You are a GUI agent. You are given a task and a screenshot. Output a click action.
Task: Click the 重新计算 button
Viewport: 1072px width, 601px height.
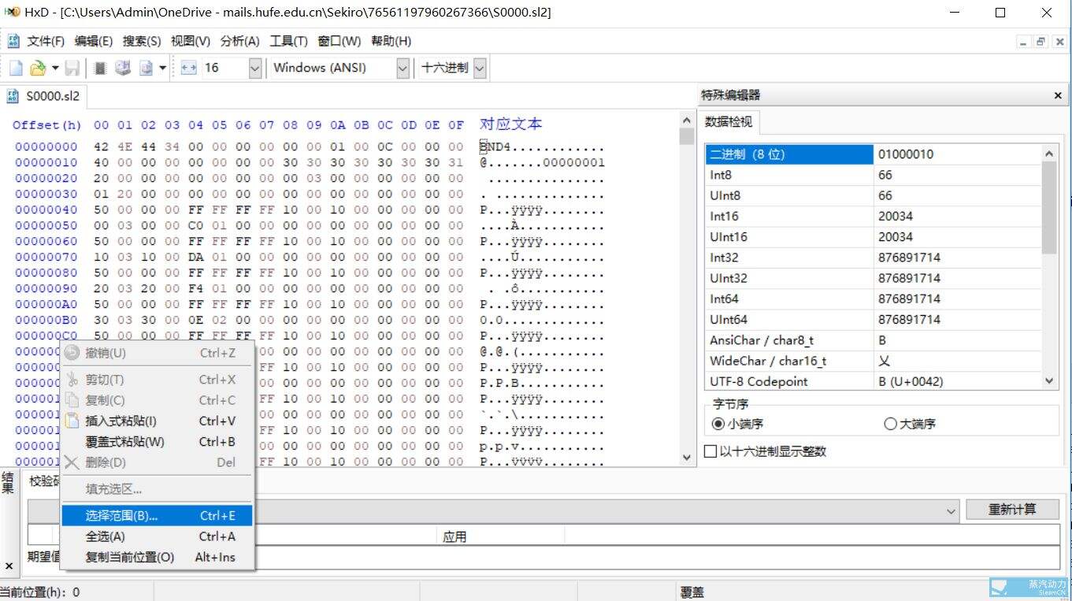(1012, 510)
